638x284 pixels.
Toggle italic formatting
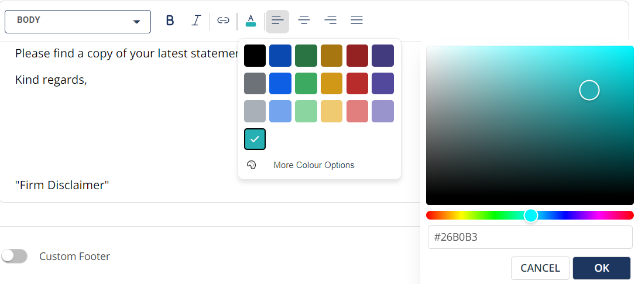point(196,20)
